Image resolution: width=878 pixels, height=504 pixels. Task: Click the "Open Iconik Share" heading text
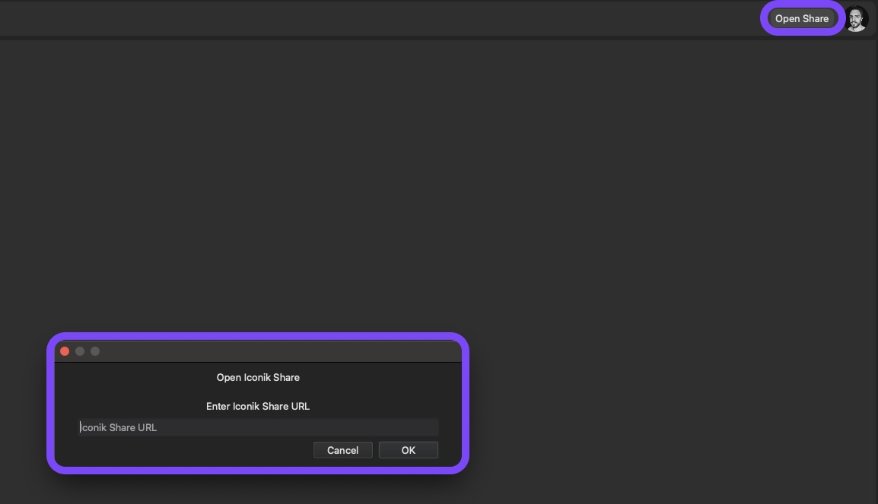pyautogui.click(x=258, y=377)
